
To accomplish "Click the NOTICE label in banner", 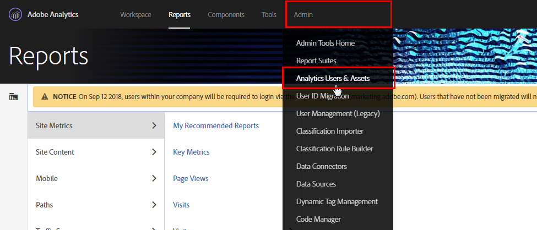I will (64, 96).
